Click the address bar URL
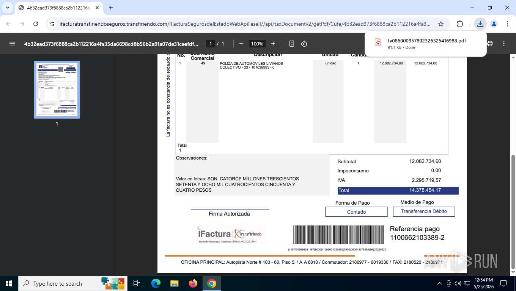 tap(245, 24)
